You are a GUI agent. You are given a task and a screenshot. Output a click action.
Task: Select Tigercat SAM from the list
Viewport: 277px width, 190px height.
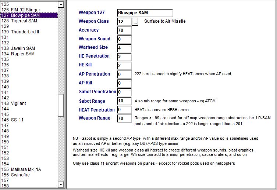pyautogui.click(x=24, y=21)
